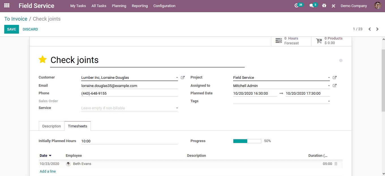Viewport: 385px width, 176px height.
Task: Open the developer tools wrench icon
Action: (334, 6)
